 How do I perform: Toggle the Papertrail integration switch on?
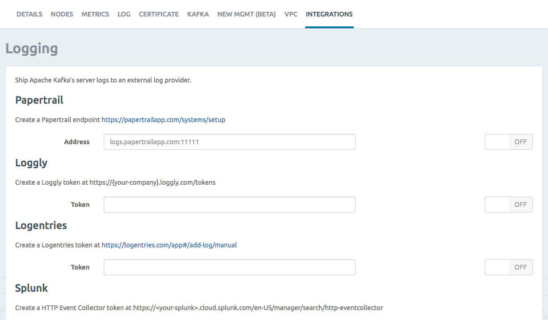click(x=508, y=142)
